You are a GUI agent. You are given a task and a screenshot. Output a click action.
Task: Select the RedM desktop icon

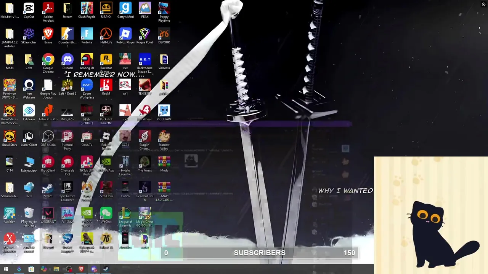pyautogui.click(x=106, y=87)
